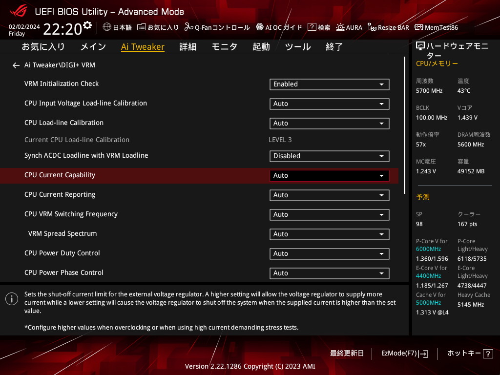
Task: Open time settings gear icon
Action: [87, 25]
